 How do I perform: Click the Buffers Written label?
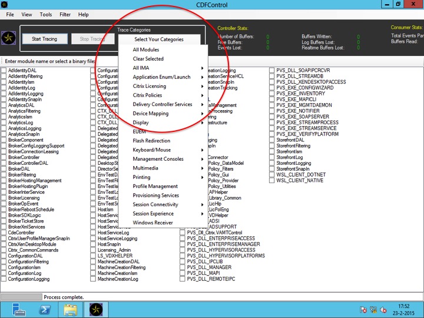click(x=317, y=37)
